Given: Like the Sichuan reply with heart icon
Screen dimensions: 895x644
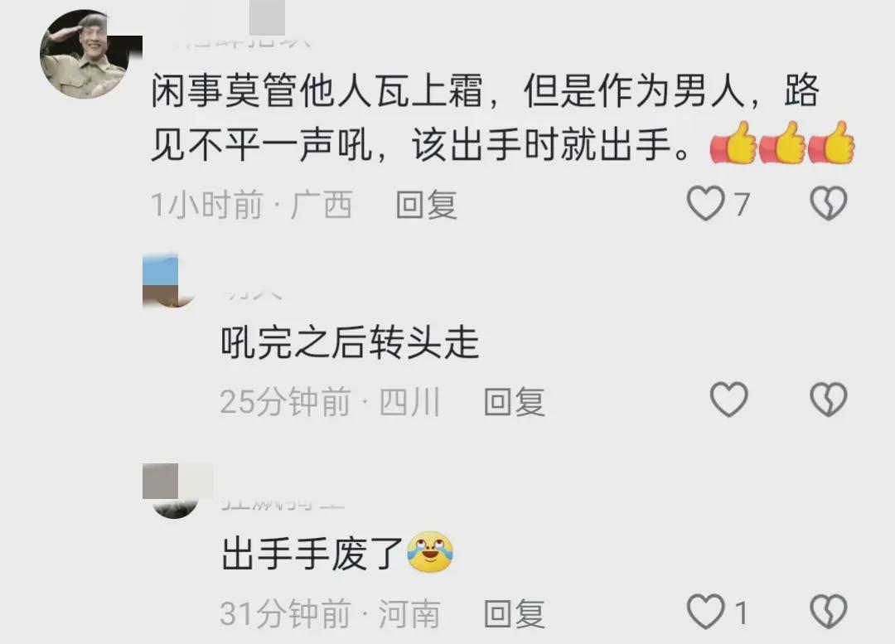Looking at the screenshot, I should click(x=729, y=399).
